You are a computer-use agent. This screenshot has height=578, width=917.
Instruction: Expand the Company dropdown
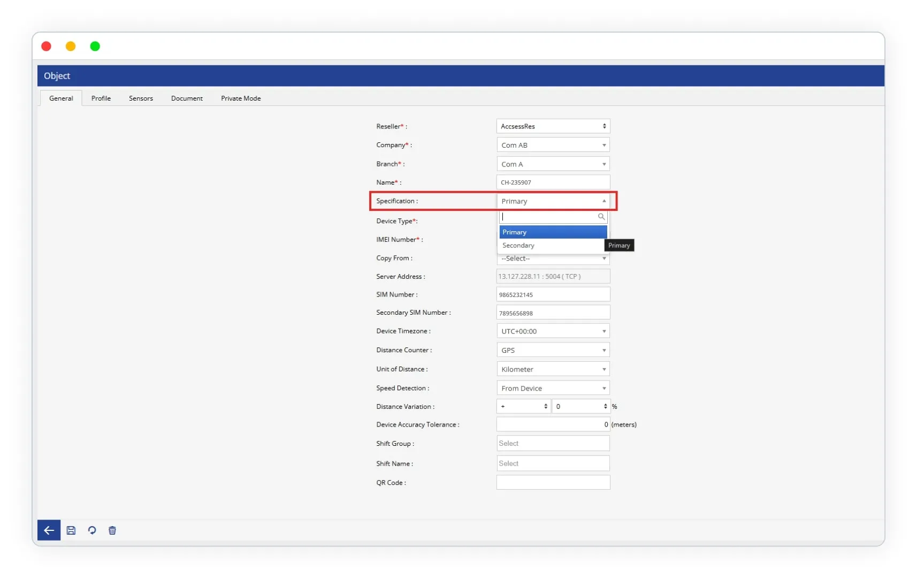coord(553,145)
